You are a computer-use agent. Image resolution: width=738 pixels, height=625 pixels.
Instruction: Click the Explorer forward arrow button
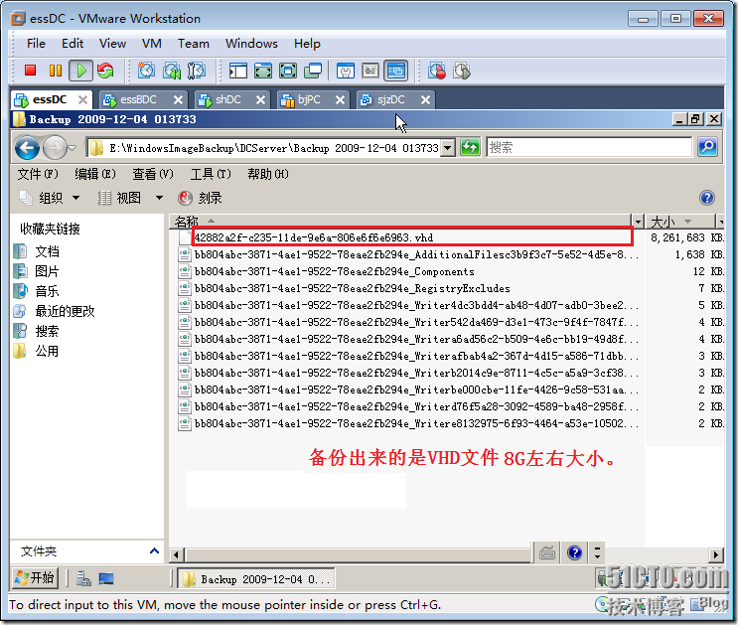tap(55, 148)
